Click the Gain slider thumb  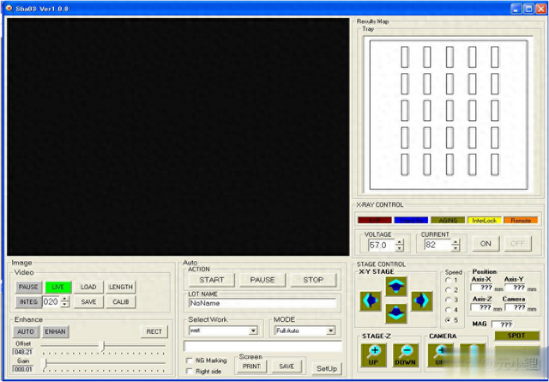point(45,363)
